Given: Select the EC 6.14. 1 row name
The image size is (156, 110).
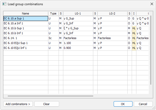Looking at the screenshot, I should [x=26, y=38].
